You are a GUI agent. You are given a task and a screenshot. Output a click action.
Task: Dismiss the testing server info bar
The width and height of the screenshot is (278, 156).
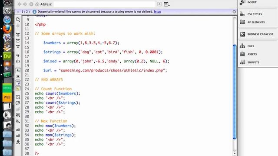coord(234,12)
